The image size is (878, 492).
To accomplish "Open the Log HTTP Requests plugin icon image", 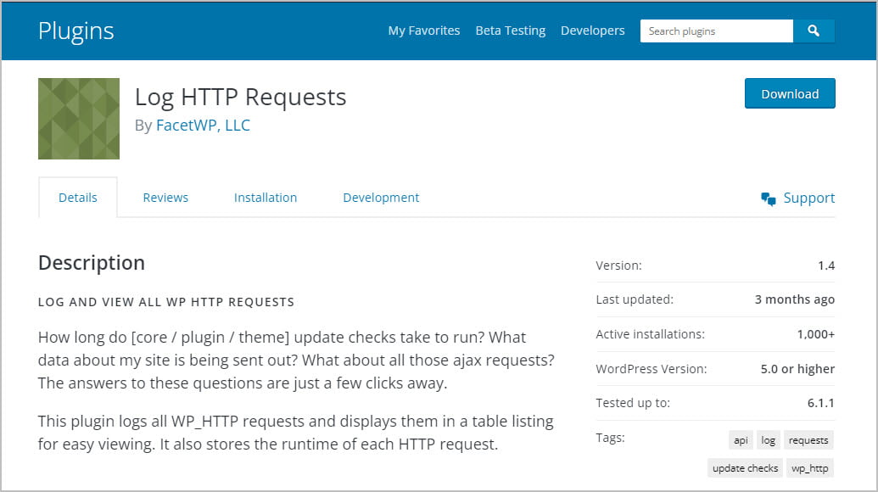I will pos(78,118).
